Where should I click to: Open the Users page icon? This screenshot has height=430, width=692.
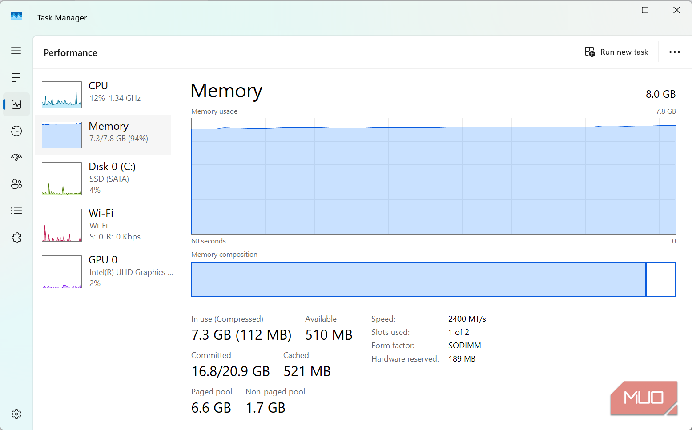tap(16, 184)
